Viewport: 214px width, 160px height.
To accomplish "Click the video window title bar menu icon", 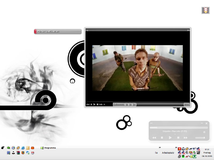I will pyautogui.click(x=87, y=30).
